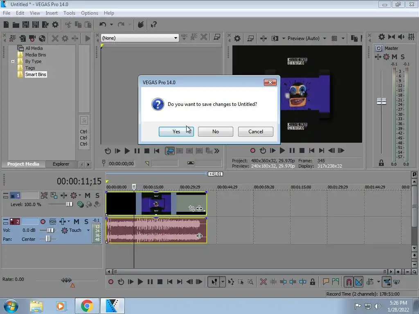Click the Overlays grid icon in preview
Screen dimensions: 419x314
[x=334, y=38]
